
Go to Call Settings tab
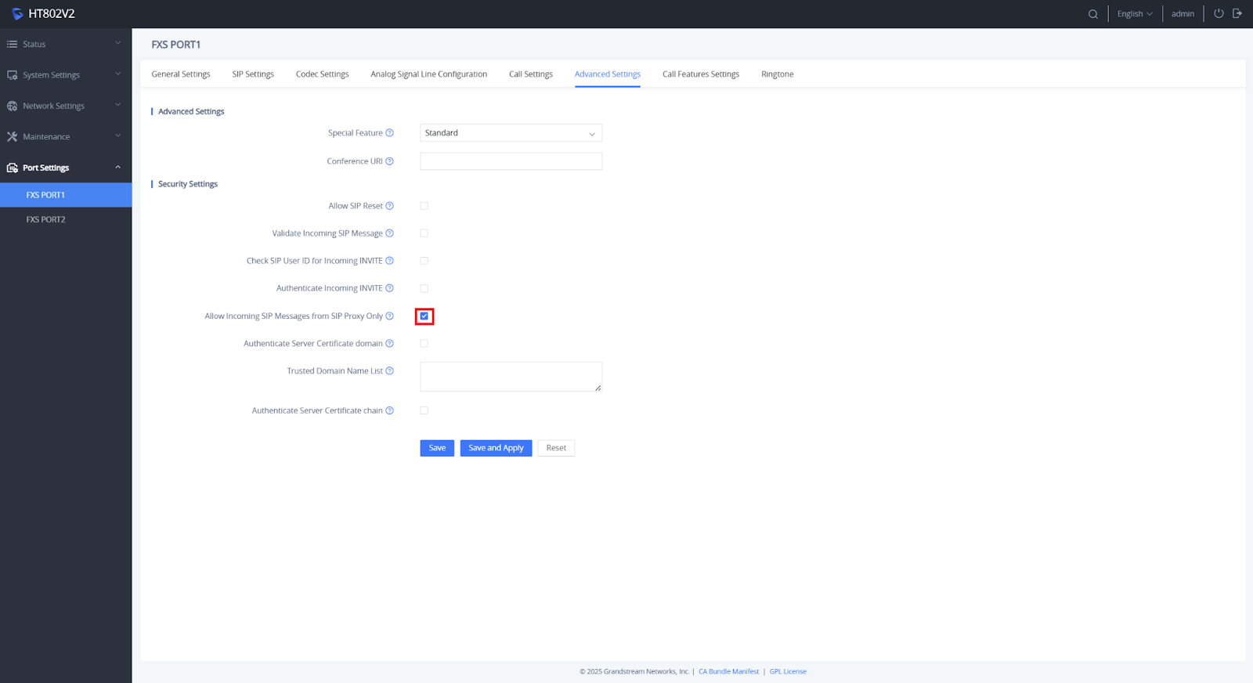coord(531,74)
